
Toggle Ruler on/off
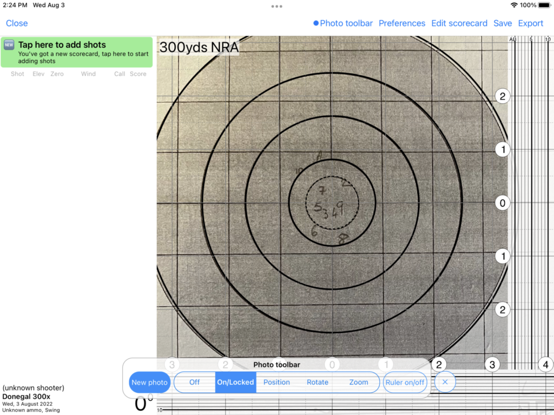point(405,383)
